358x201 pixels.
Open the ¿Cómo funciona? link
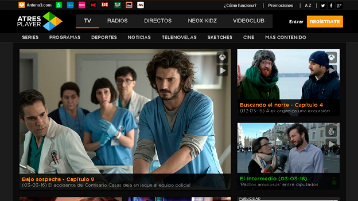pos(240,5)
